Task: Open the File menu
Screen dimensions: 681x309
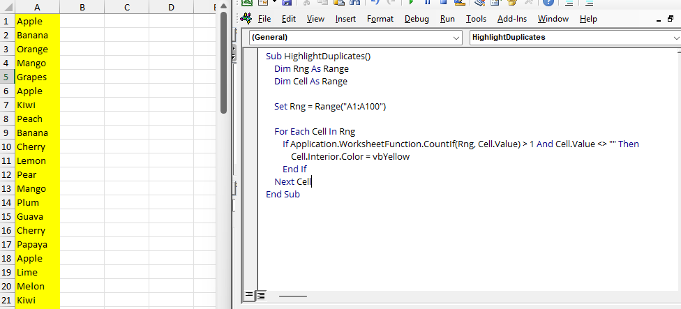Action: (264, 19)
